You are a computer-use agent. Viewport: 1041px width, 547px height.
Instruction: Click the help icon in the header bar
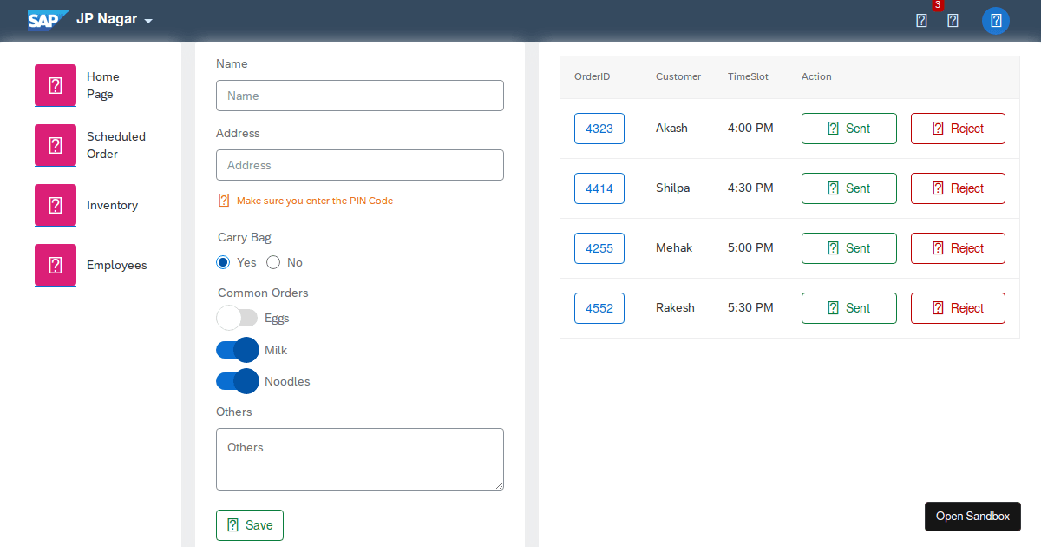click(953, 20)
